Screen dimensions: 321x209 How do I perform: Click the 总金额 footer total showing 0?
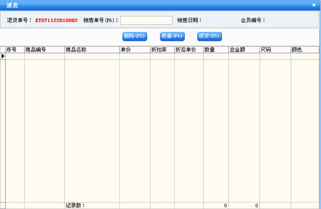244,205
